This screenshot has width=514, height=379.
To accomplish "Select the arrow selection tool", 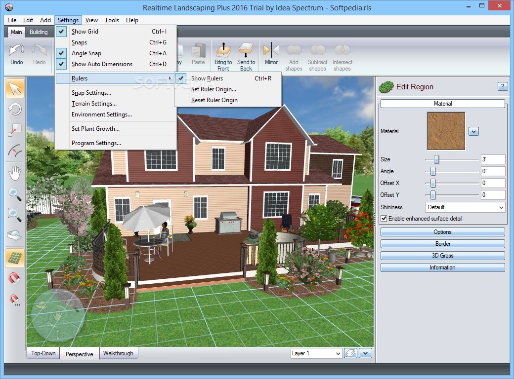I will tap(15, 88).
